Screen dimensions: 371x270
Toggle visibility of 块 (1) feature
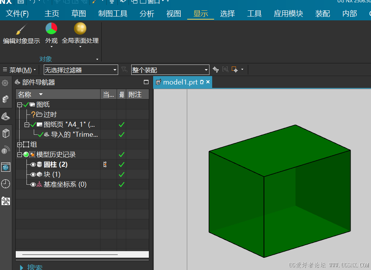point(33,174)
